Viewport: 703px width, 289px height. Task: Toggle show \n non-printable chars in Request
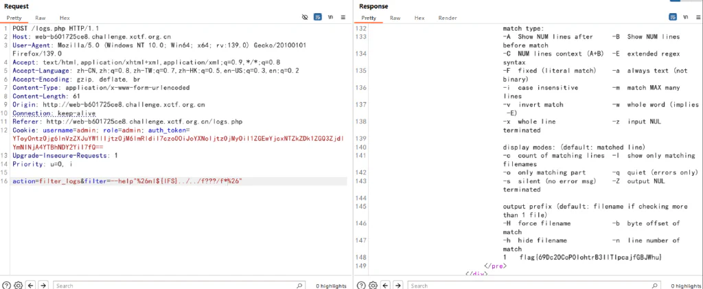click(x=330, y=17)
